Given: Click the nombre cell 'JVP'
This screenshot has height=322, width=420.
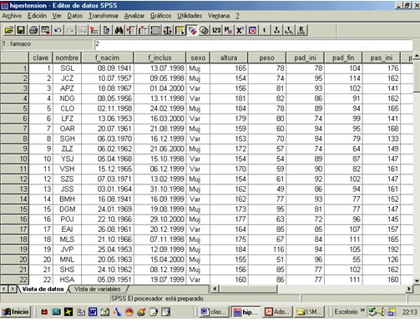Looking at the screenshot, I should [67, 249].
